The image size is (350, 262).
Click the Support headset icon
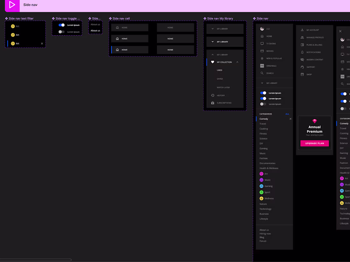coord(302,67)
